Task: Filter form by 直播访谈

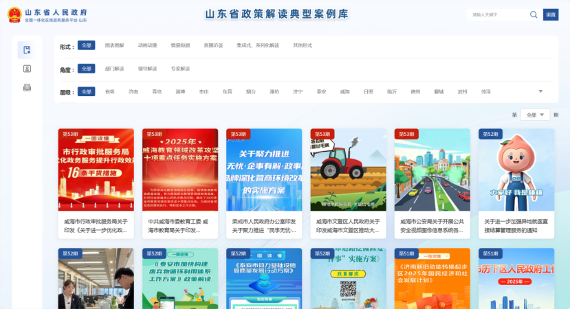Action: (x=213, y=45)
